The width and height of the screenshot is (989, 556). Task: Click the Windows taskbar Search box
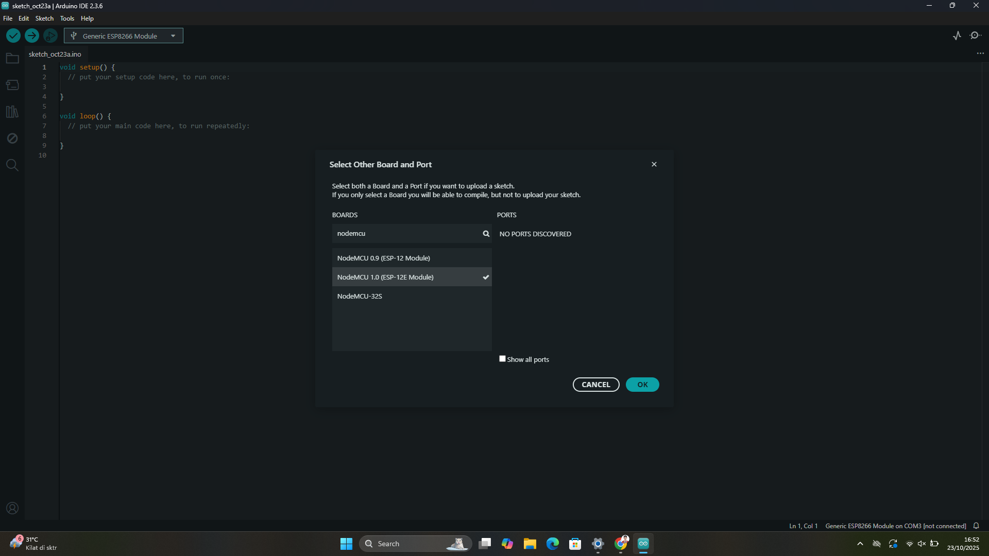(x=415, y=544)
